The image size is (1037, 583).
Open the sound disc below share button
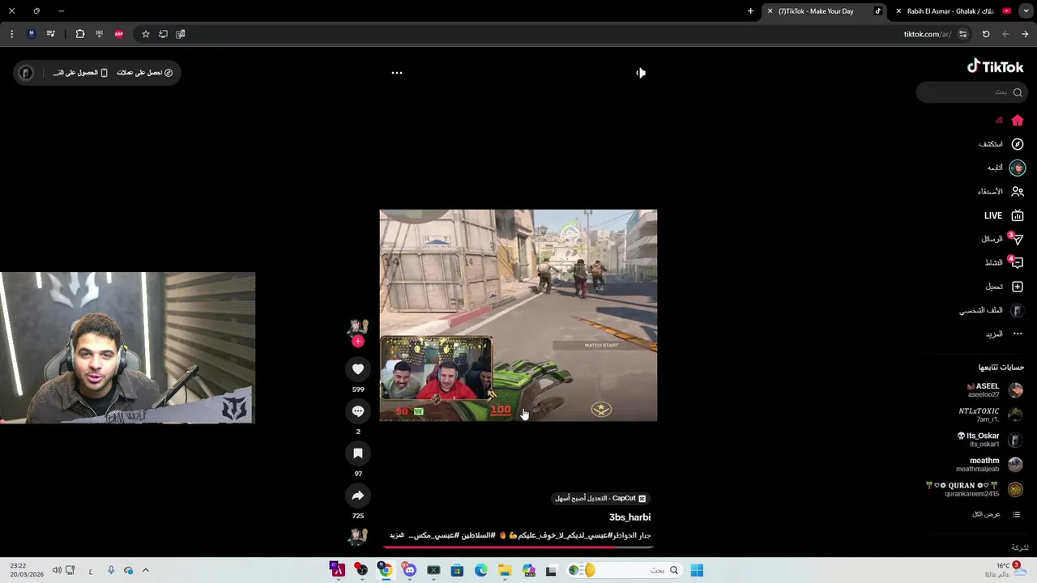point(358,536)
